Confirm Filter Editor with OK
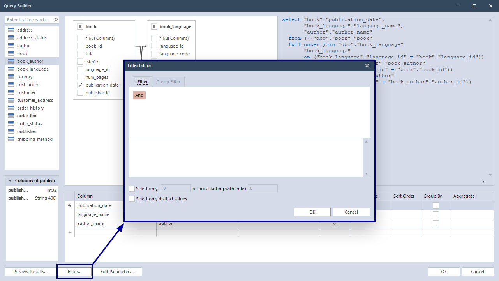Viewport: 499px width, 281px height. coord(312,212)
